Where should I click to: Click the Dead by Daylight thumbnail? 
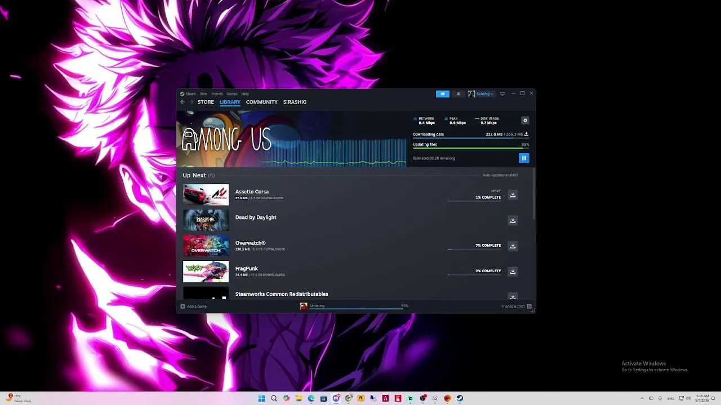(x=206, y=220)
